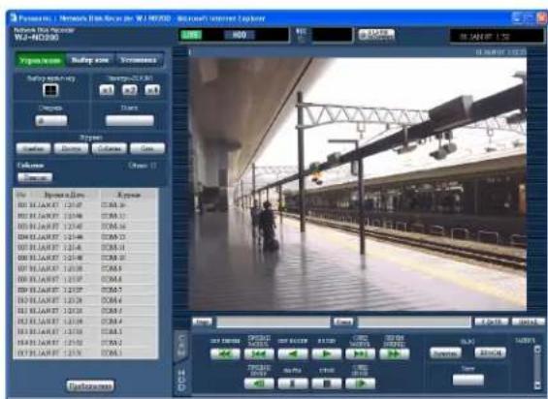Viewport: 548px width, 399px height.
Task: Select the four-screen multiscreen layout icon
Action: (x=50, y=90)
